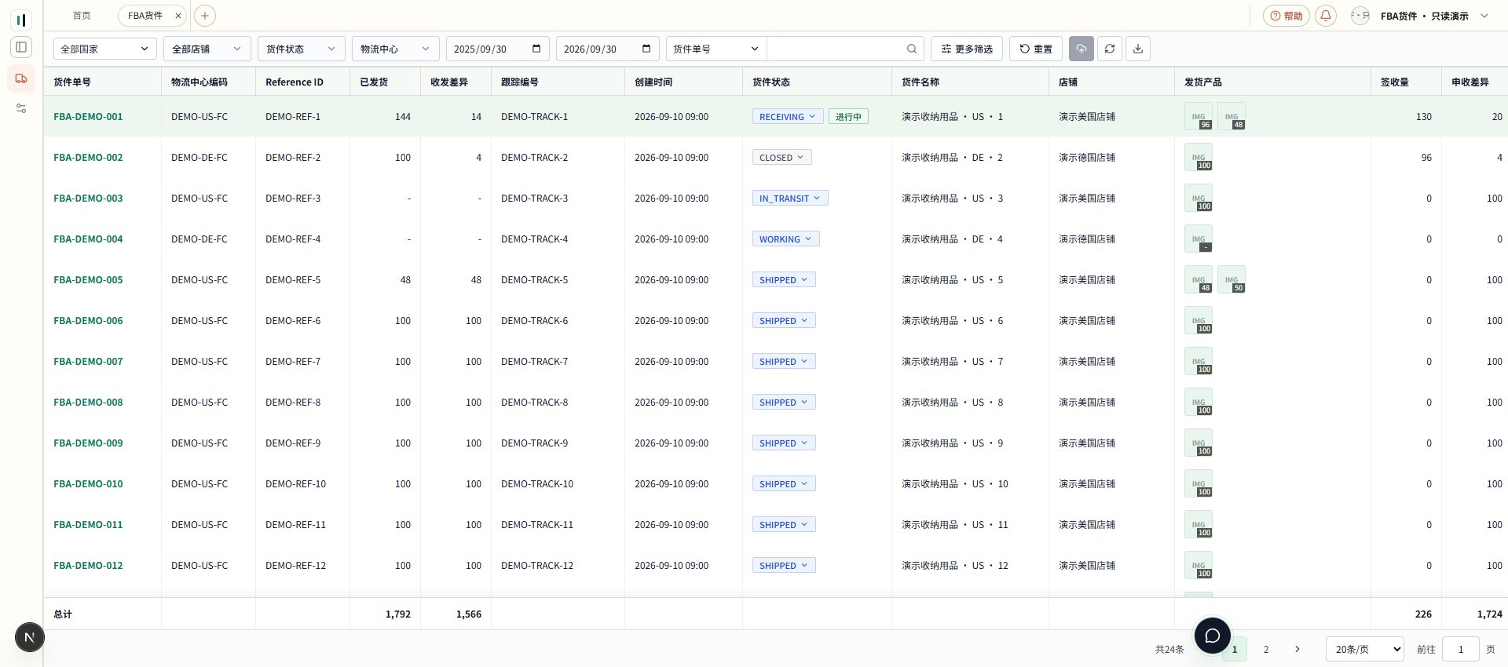Switch to the 首页 tab

82,16
